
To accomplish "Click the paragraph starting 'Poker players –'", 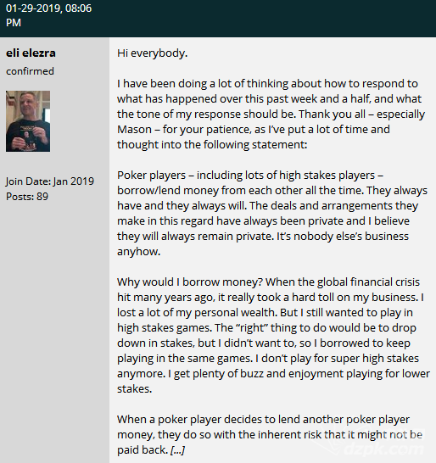I will 272,213.
